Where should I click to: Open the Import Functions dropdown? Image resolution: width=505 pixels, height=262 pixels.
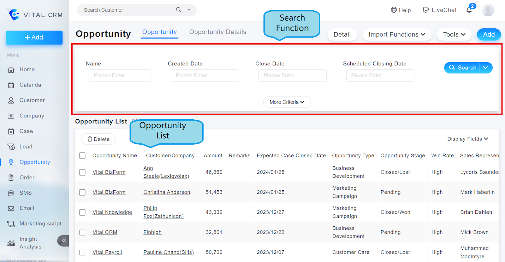(x=396, y=34)
